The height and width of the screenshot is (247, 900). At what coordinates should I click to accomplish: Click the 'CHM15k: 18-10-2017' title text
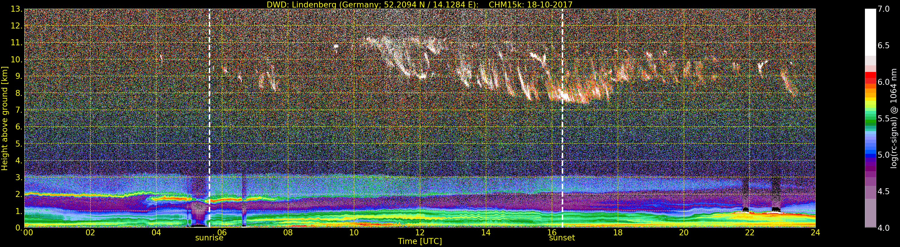tap(531, 4)
